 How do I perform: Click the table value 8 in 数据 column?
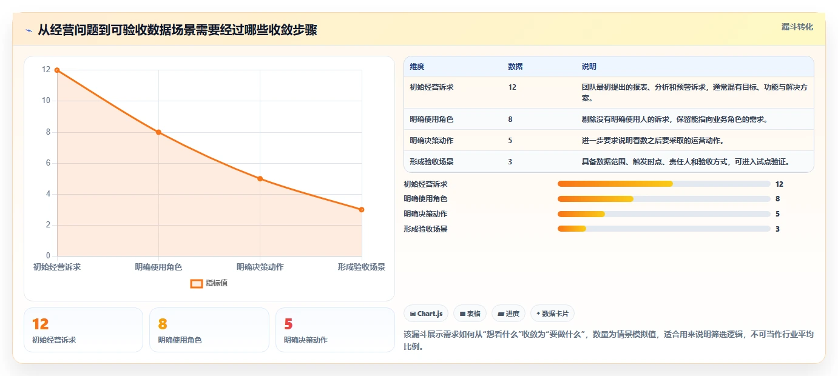tap(510, 119)
